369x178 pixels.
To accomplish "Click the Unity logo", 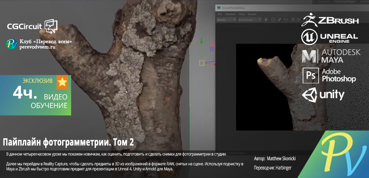I will [x=323, y=95].
